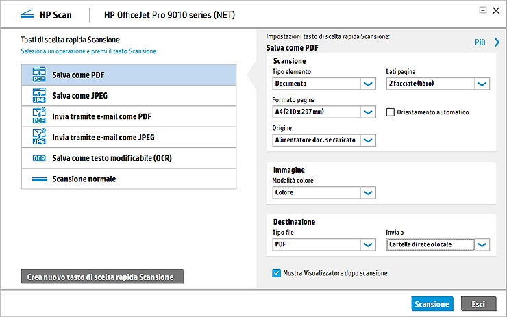The image size is (507, 317).
Task: Click the PDF icon beside Salva come PDF
Action: coord(38,74)
